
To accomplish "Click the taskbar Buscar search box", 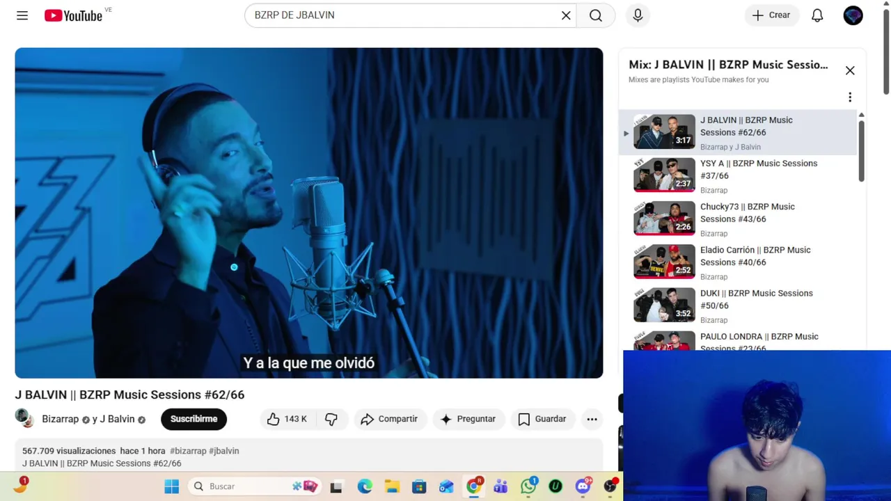I will [255, 486].
